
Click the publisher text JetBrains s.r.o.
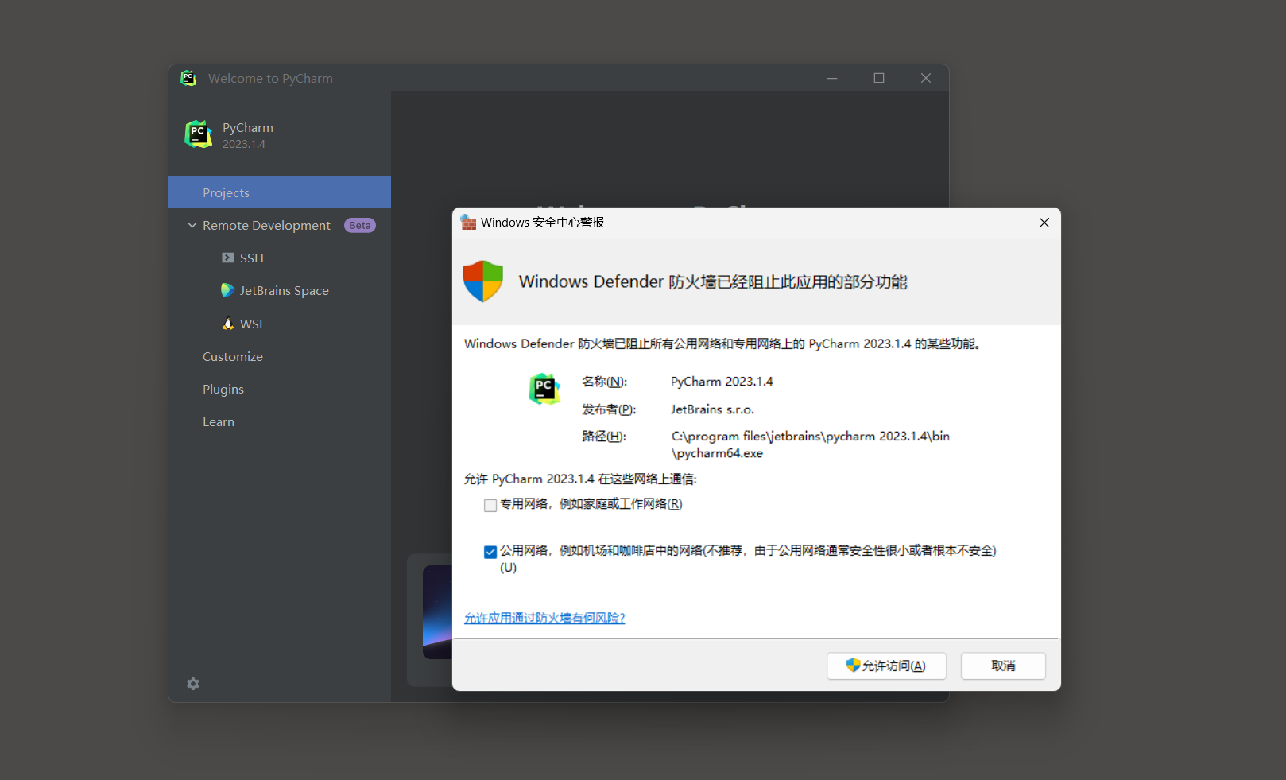712,409
